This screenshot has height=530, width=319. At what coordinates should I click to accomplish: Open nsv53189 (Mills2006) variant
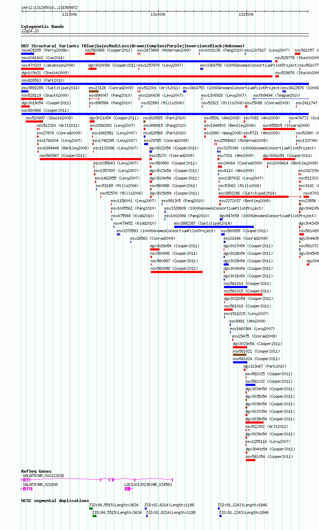(117, 186)
